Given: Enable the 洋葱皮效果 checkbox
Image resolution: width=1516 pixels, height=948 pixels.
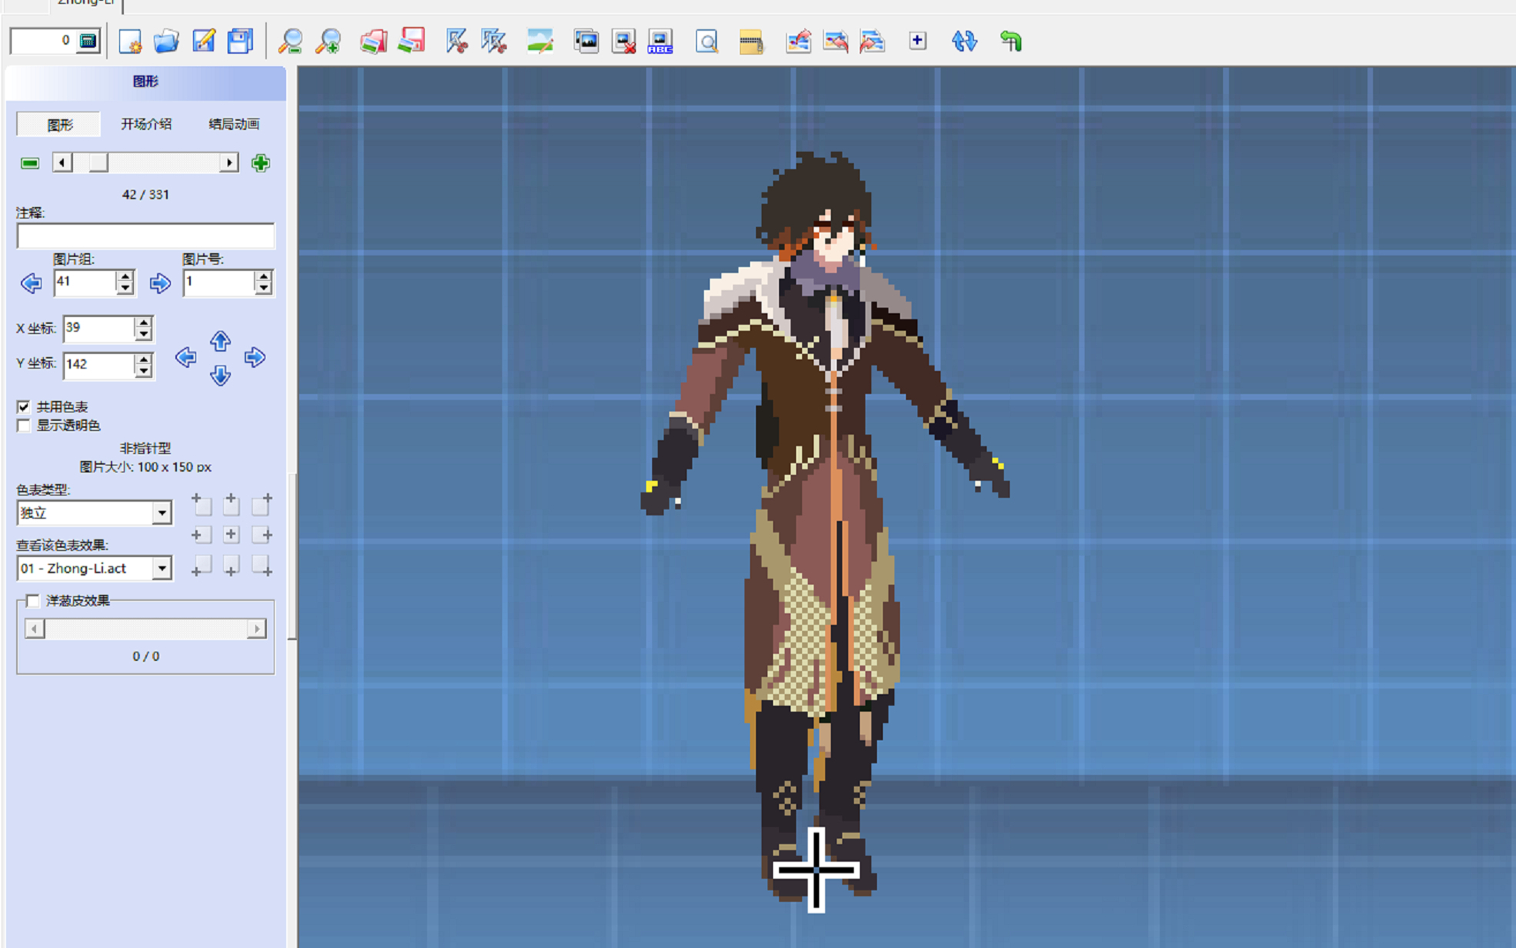Looking at the screenshot, I should pos(33,600).
